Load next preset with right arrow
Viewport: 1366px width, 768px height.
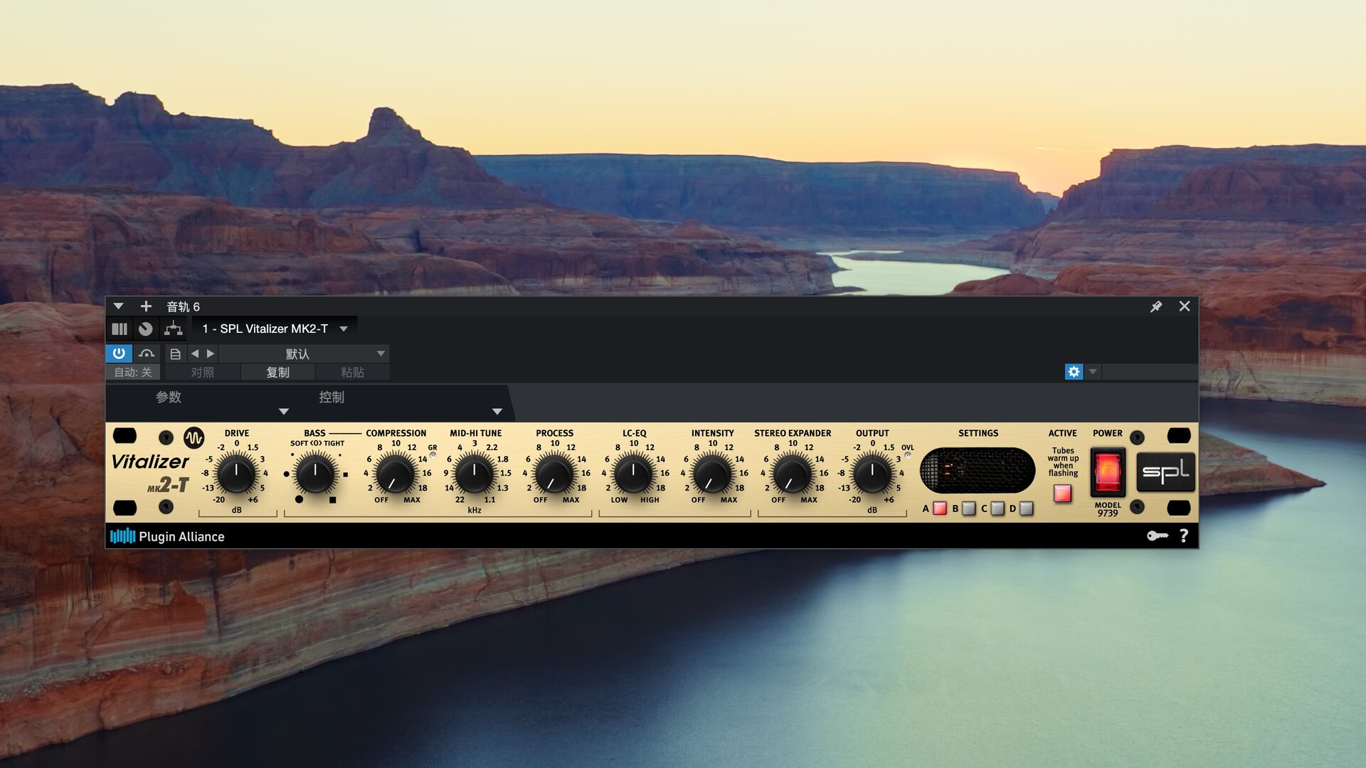211,353
